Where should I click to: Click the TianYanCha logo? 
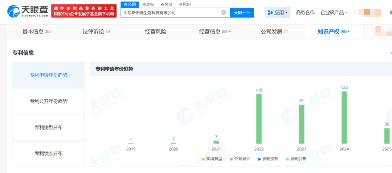point(28,11)
